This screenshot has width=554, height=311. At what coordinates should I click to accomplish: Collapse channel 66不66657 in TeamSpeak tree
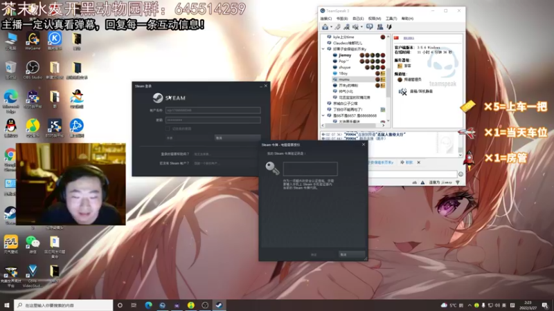323,115
